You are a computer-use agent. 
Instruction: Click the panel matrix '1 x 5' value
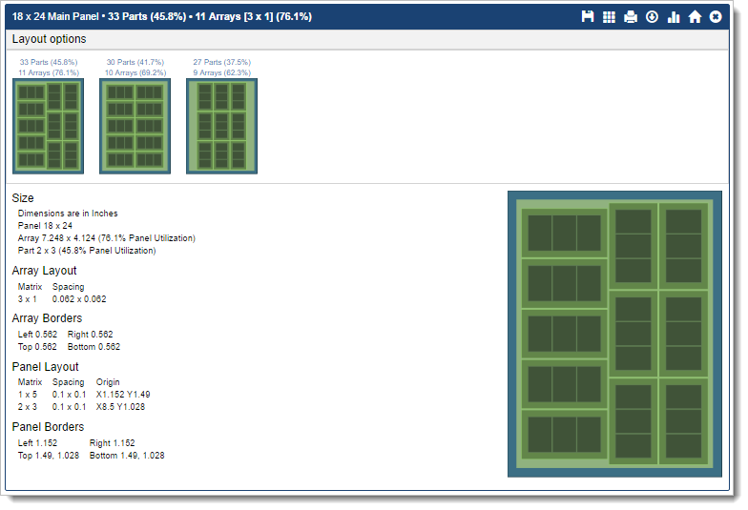(x=27, y=395)
